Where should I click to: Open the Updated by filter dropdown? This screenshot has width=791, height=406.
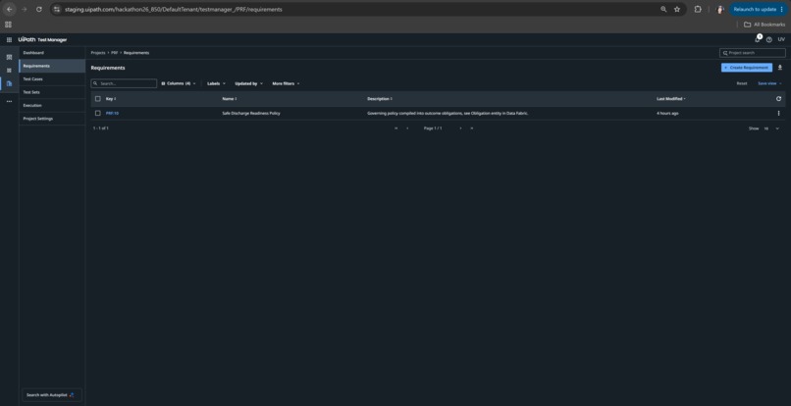(x=248, y=83)
